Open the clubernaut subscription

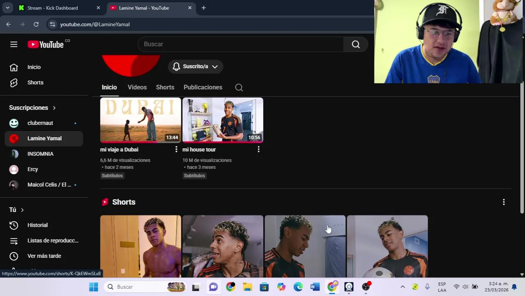coord(44,123)
